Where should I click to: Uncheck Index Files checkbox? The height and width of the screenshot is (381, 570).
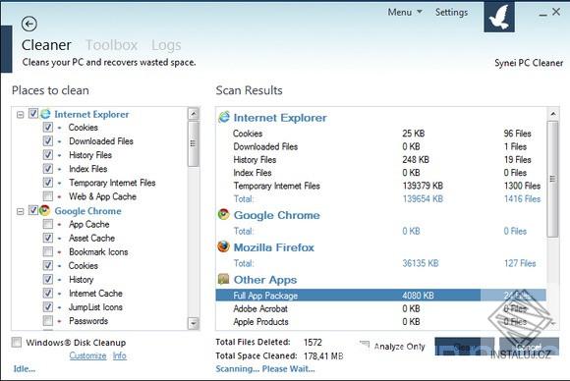tap(47, 169)
